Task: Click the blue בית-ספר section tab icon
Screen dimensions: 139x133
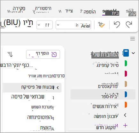Action: pos(126,94)
